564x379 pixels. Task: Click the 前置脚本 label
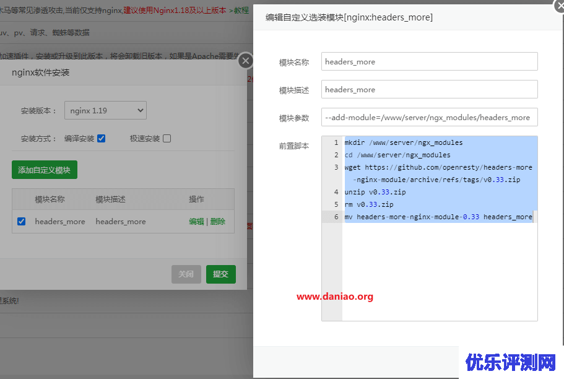tap(294, 146)
